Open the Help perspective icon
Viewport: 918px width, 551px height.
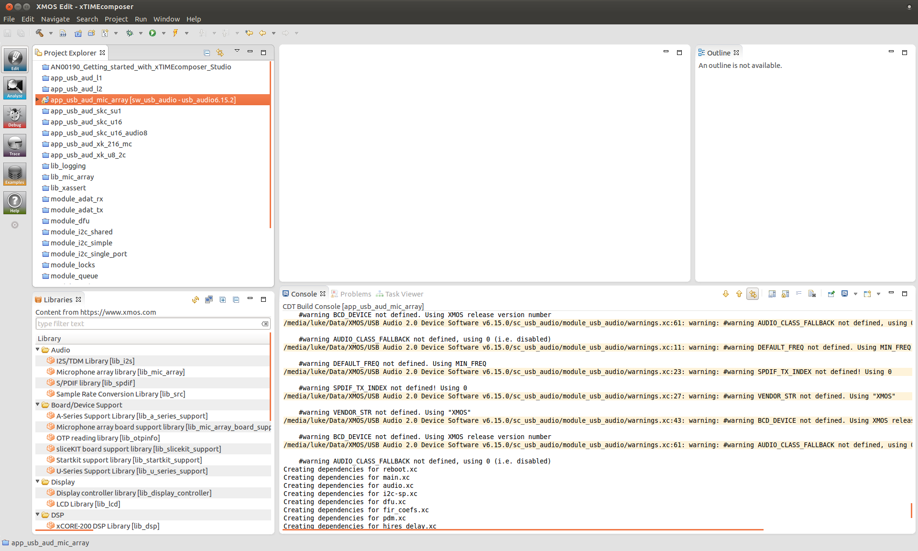pos(15,203)
